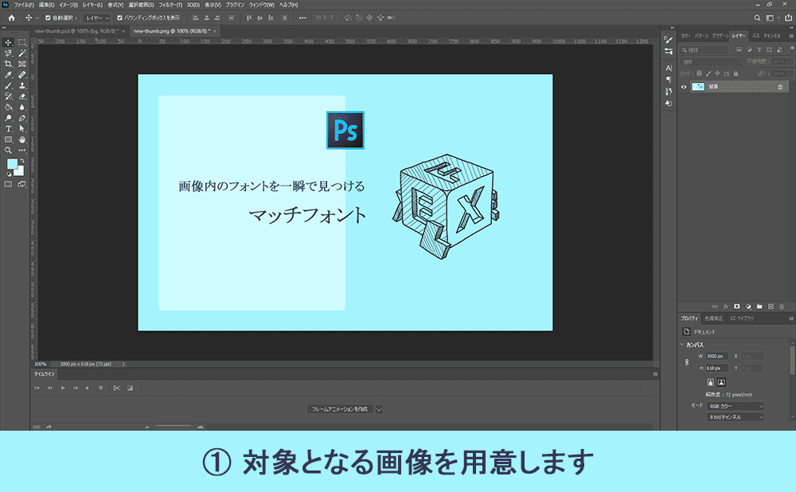Open the 通常 blend mode dropdown
796x492 pixels.
711,61
